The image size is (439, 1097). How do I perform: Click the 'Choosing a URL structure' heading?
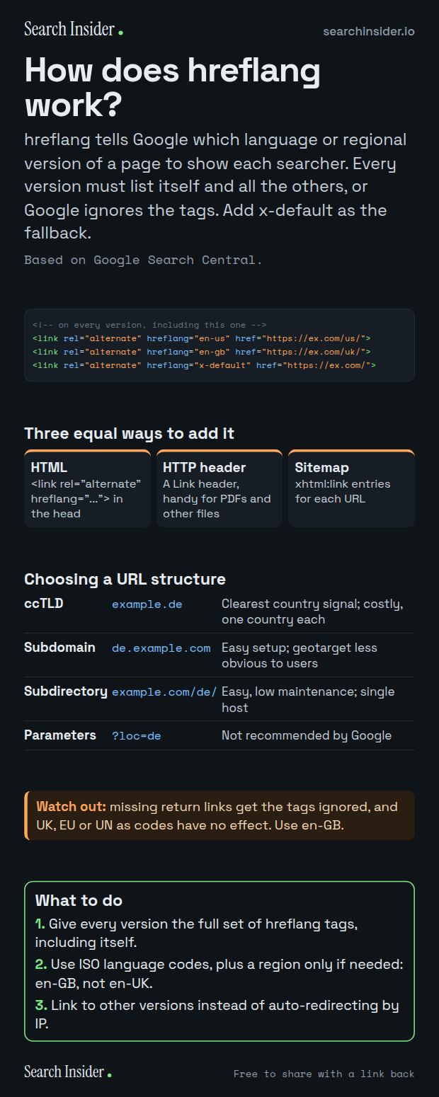point(125,579)
